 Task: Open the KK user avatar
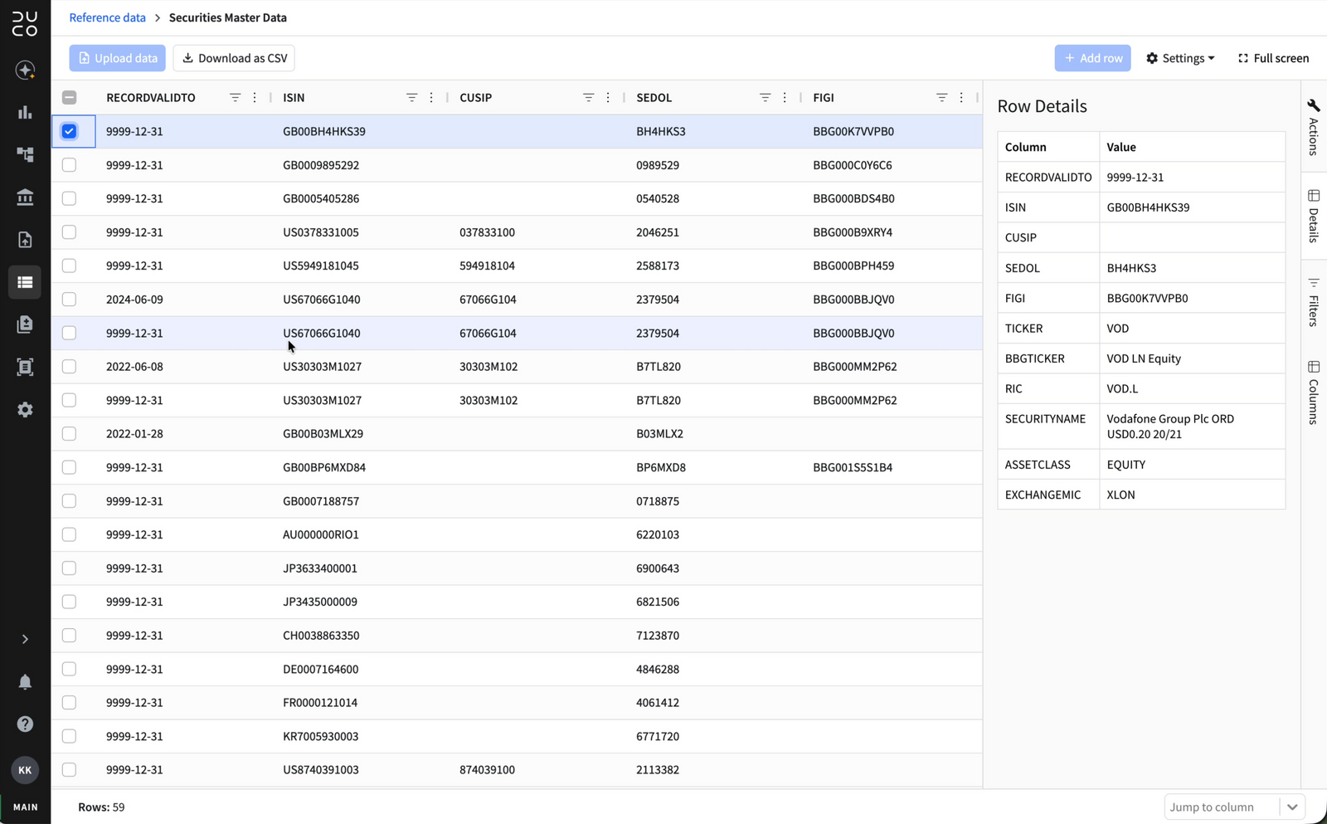click(25, 770)
